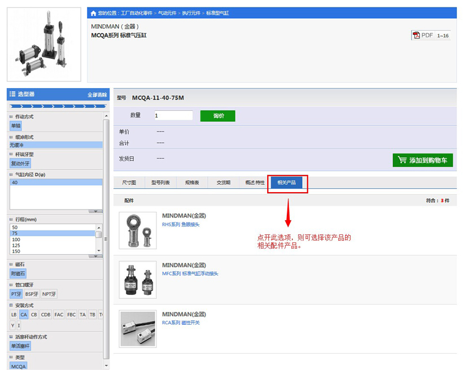The width and height of the screenshot is (463, 370).
Task: Click the selector step progress bar
Action: pyautogui.click(x=58, y=106)
